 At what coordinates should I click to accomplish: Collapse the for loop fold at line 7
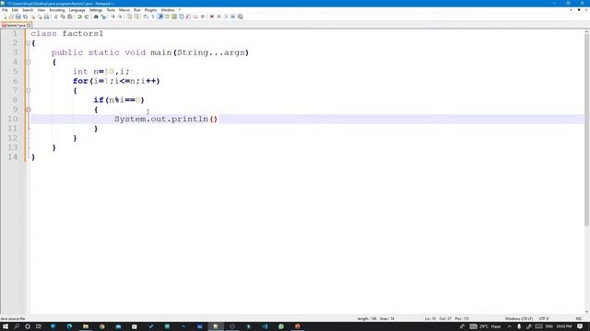29,90
